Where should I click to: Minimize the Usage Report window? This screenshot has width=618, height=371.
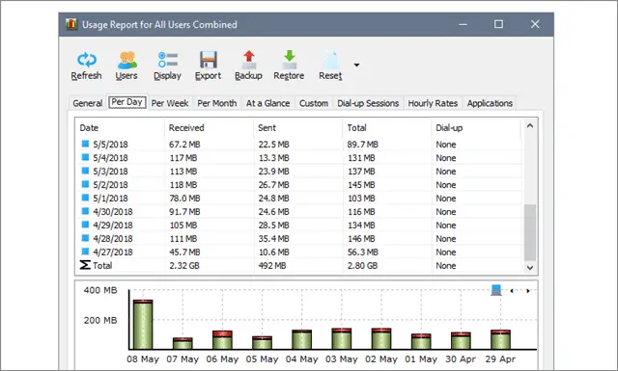pyautogui.click(x=463, y=24)
